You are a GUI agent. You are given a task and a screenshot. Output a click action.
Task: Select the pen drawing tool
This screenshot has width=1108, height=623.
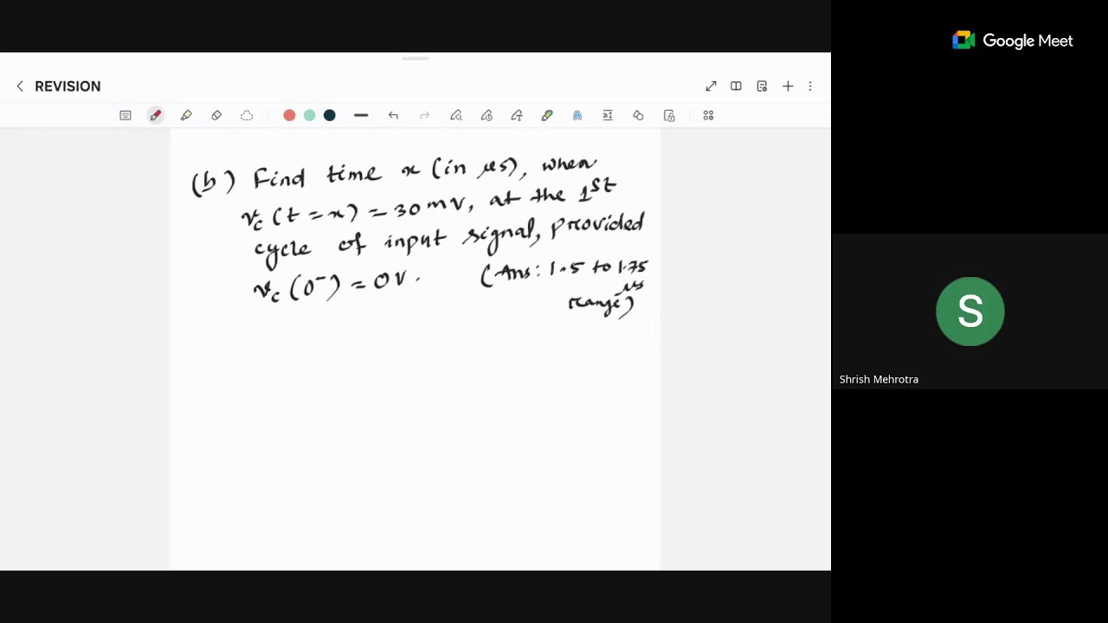(x=156, y=115)
